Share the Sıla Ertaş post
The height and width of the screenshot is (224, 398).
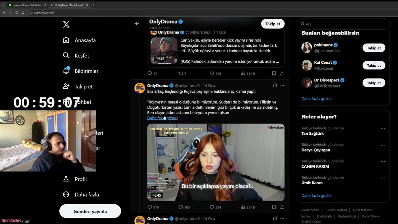282,207
